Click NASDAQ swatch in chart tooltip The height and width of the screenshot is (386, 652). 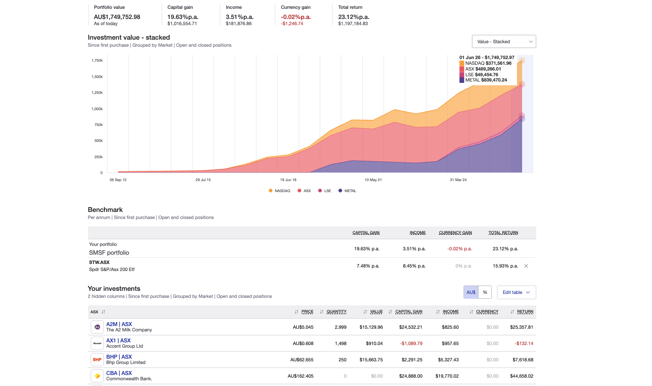pos(462,63)
